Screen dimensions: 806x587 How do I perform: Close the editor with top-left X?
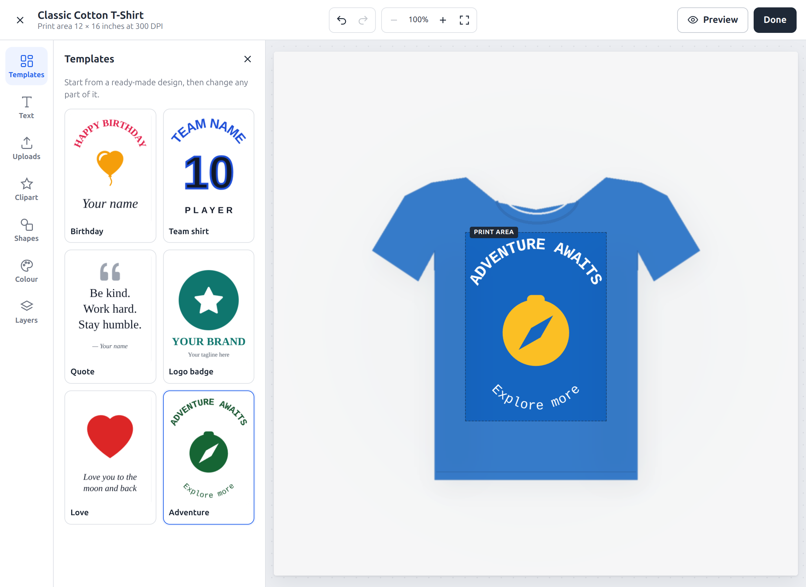coord(20,20)
